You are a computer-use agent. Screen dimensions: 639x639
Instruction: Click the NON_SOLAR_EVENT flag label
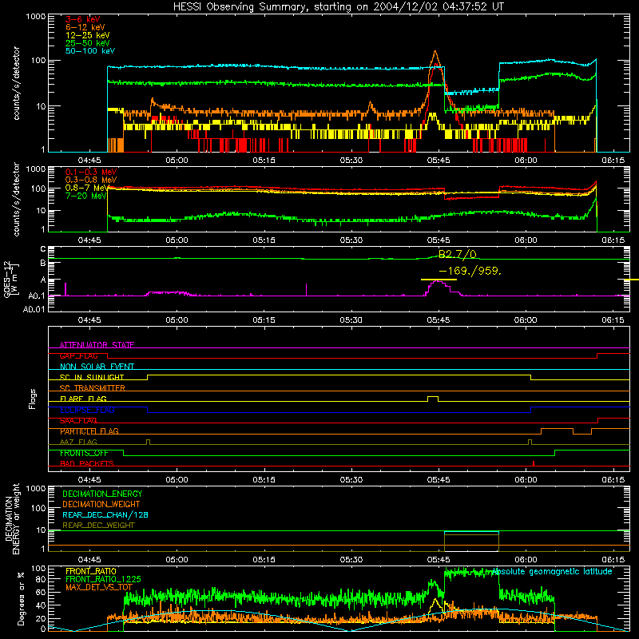pyautogui.click(x=97, y=367)
